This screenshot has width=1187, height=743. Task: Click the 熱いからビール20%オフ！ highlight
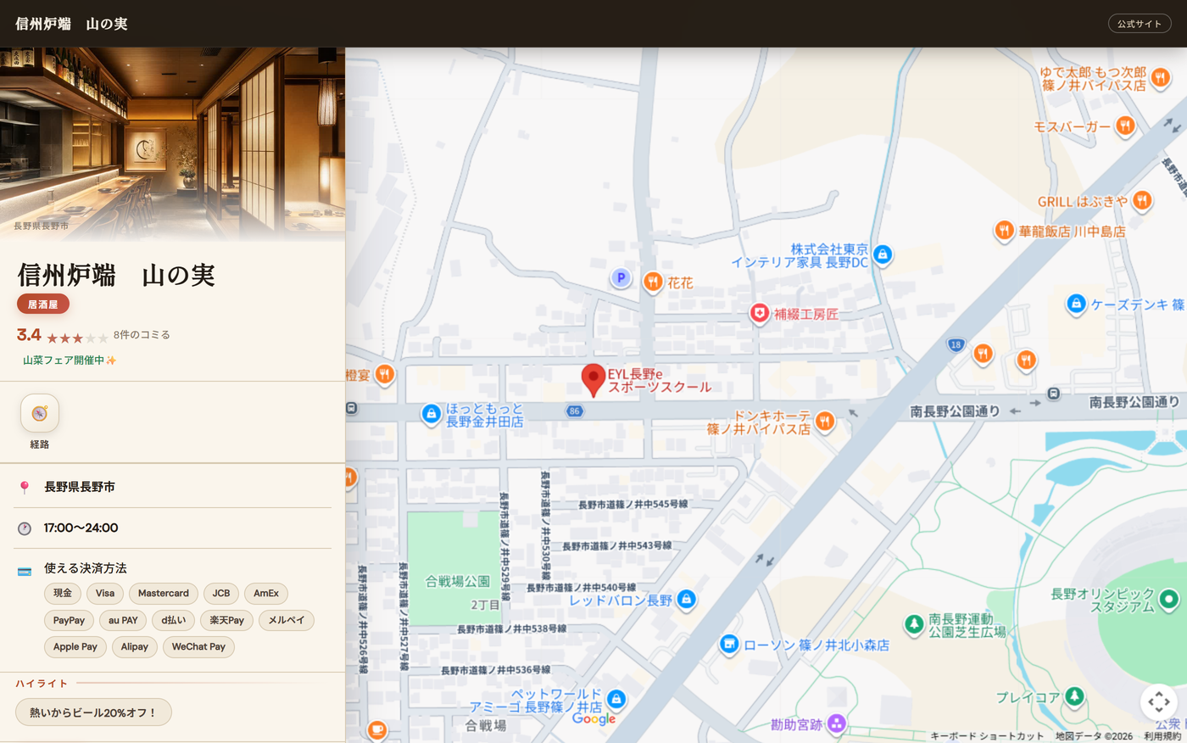[x=93, y=712]
